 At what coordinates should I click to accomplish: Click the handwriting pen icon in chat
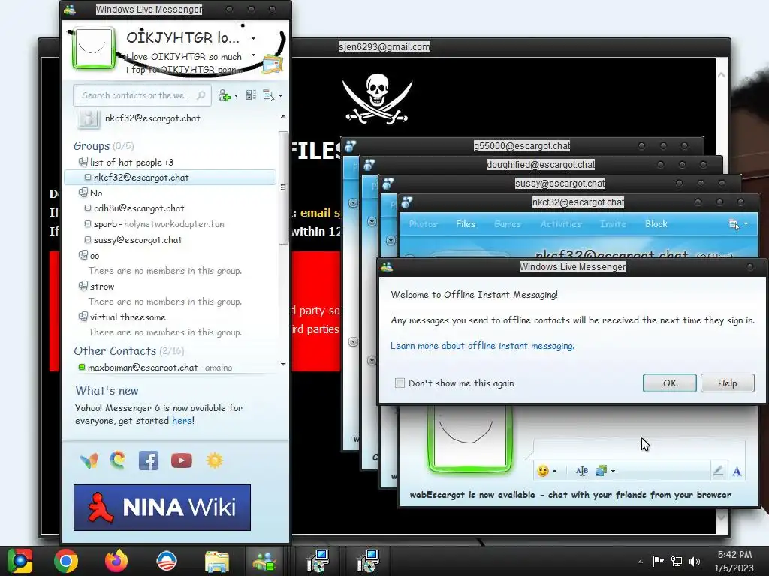(719, 471)
